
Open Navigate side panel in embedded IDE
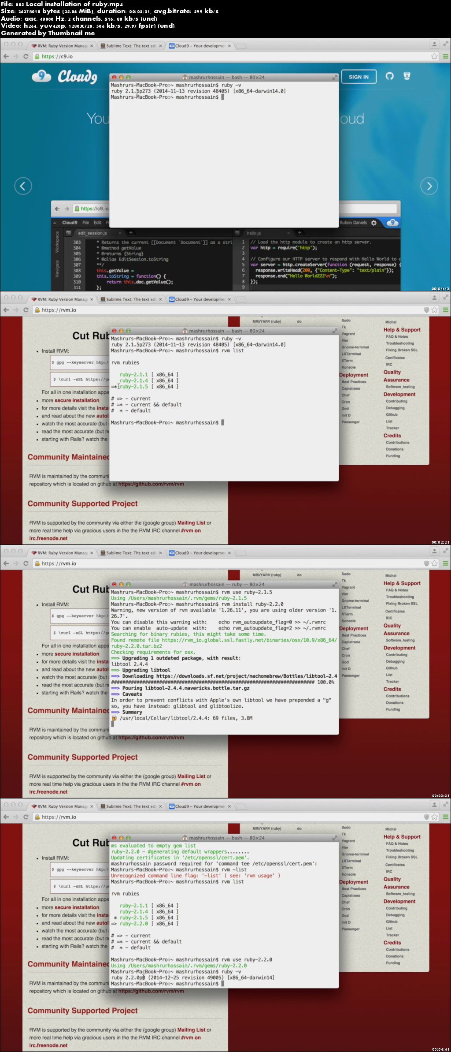(57, 269)
